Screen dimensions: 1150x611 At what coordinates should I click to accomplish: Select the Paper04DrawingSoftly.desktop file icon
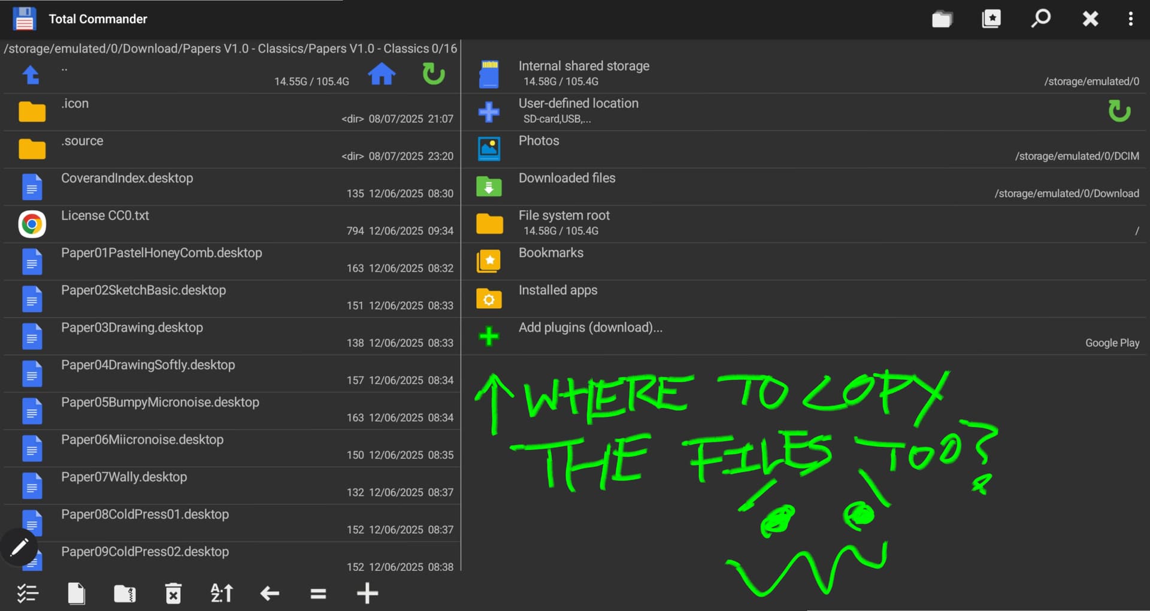coord(32,374)
